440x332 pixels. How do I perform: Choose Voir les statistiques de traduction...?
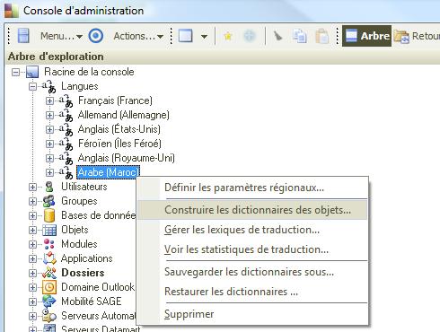[x=253, y=249]
